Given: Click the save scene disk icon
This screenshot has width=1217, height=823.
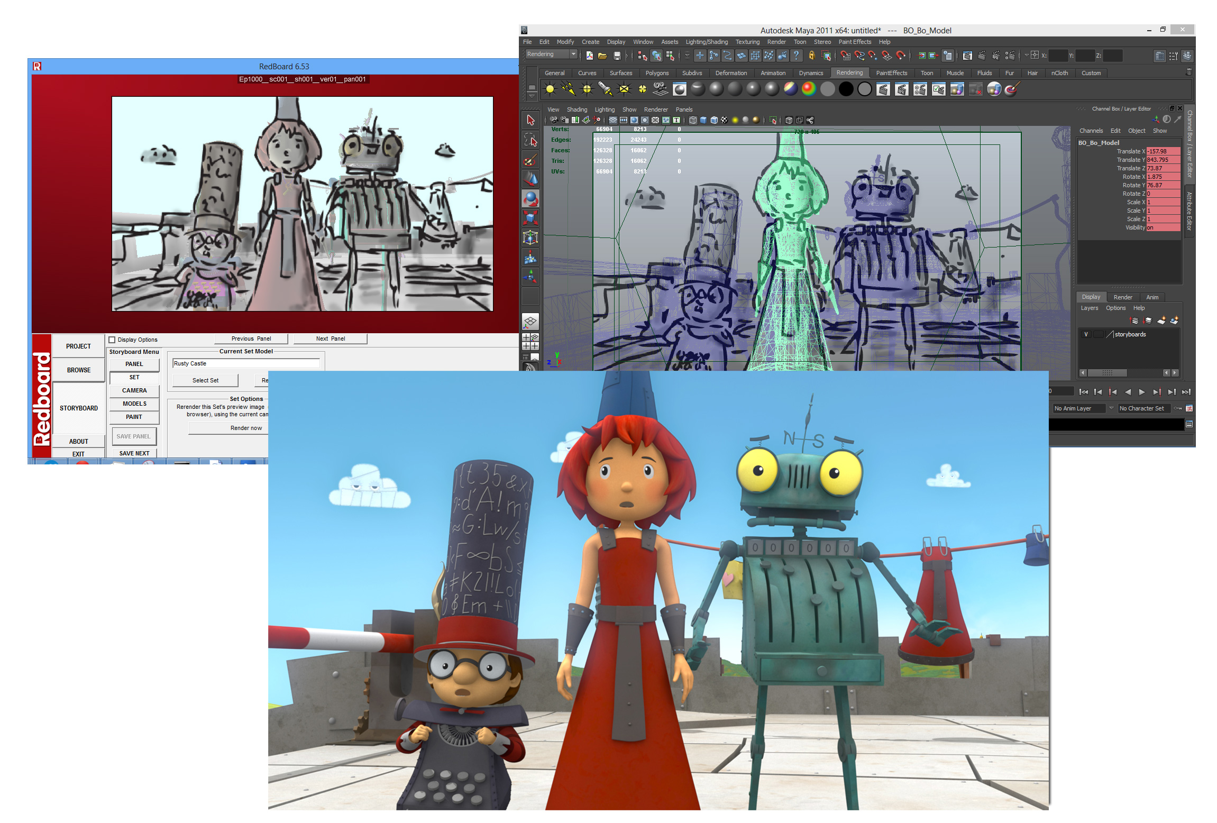Looking at the screenshot, I should 617,55.
